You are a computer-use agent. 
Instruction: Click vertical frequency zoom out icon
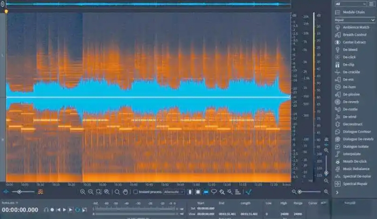326,181
